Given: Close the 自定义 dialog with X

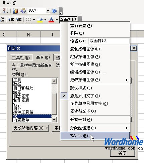Looking at the screenshot, I should [134, 48].
